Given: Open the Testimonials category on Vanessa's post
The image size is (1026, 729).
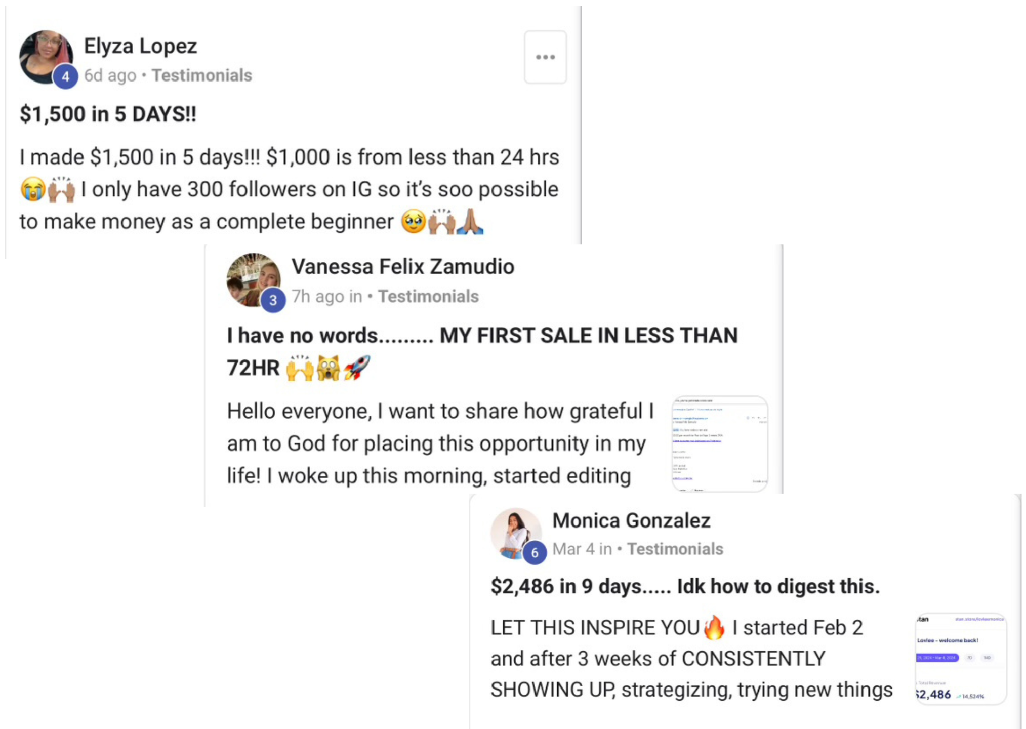Looking at the screenshot, I should pyautogui.click(x=428, y=296).
